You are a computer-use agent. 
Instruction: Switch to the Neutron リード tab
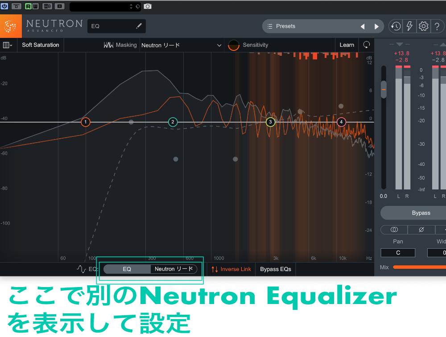click(173, 269)
